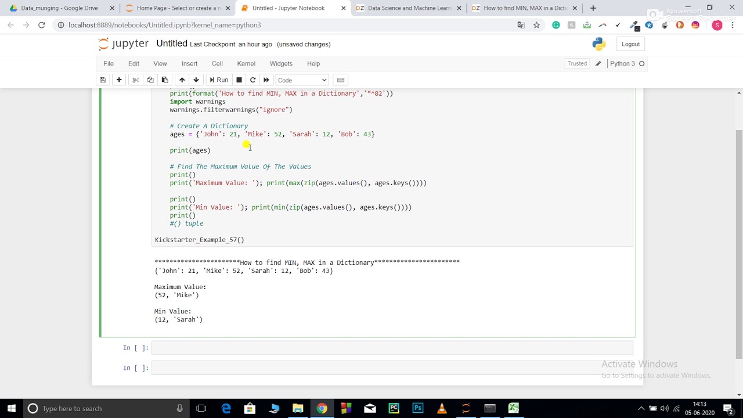Go back to the previous page
The width and height of the screenshot is (743, 418).
point(10,25)
